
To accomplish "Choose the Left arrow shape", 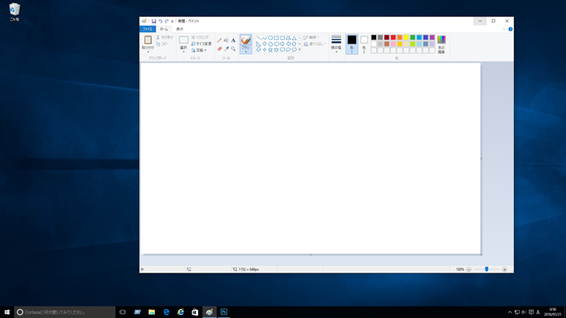I will (288, 44).
